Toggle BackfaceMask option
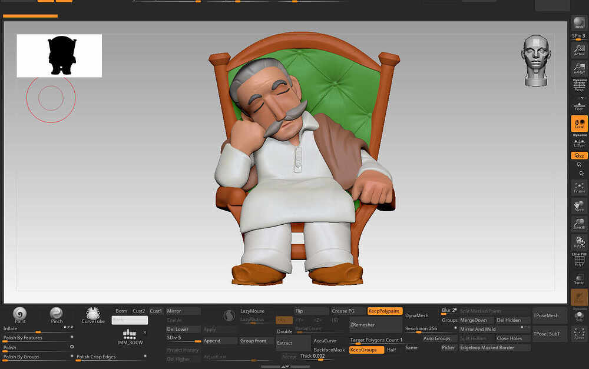The height and width of the screenshot is (369, 589). click(x=329, y=350)
